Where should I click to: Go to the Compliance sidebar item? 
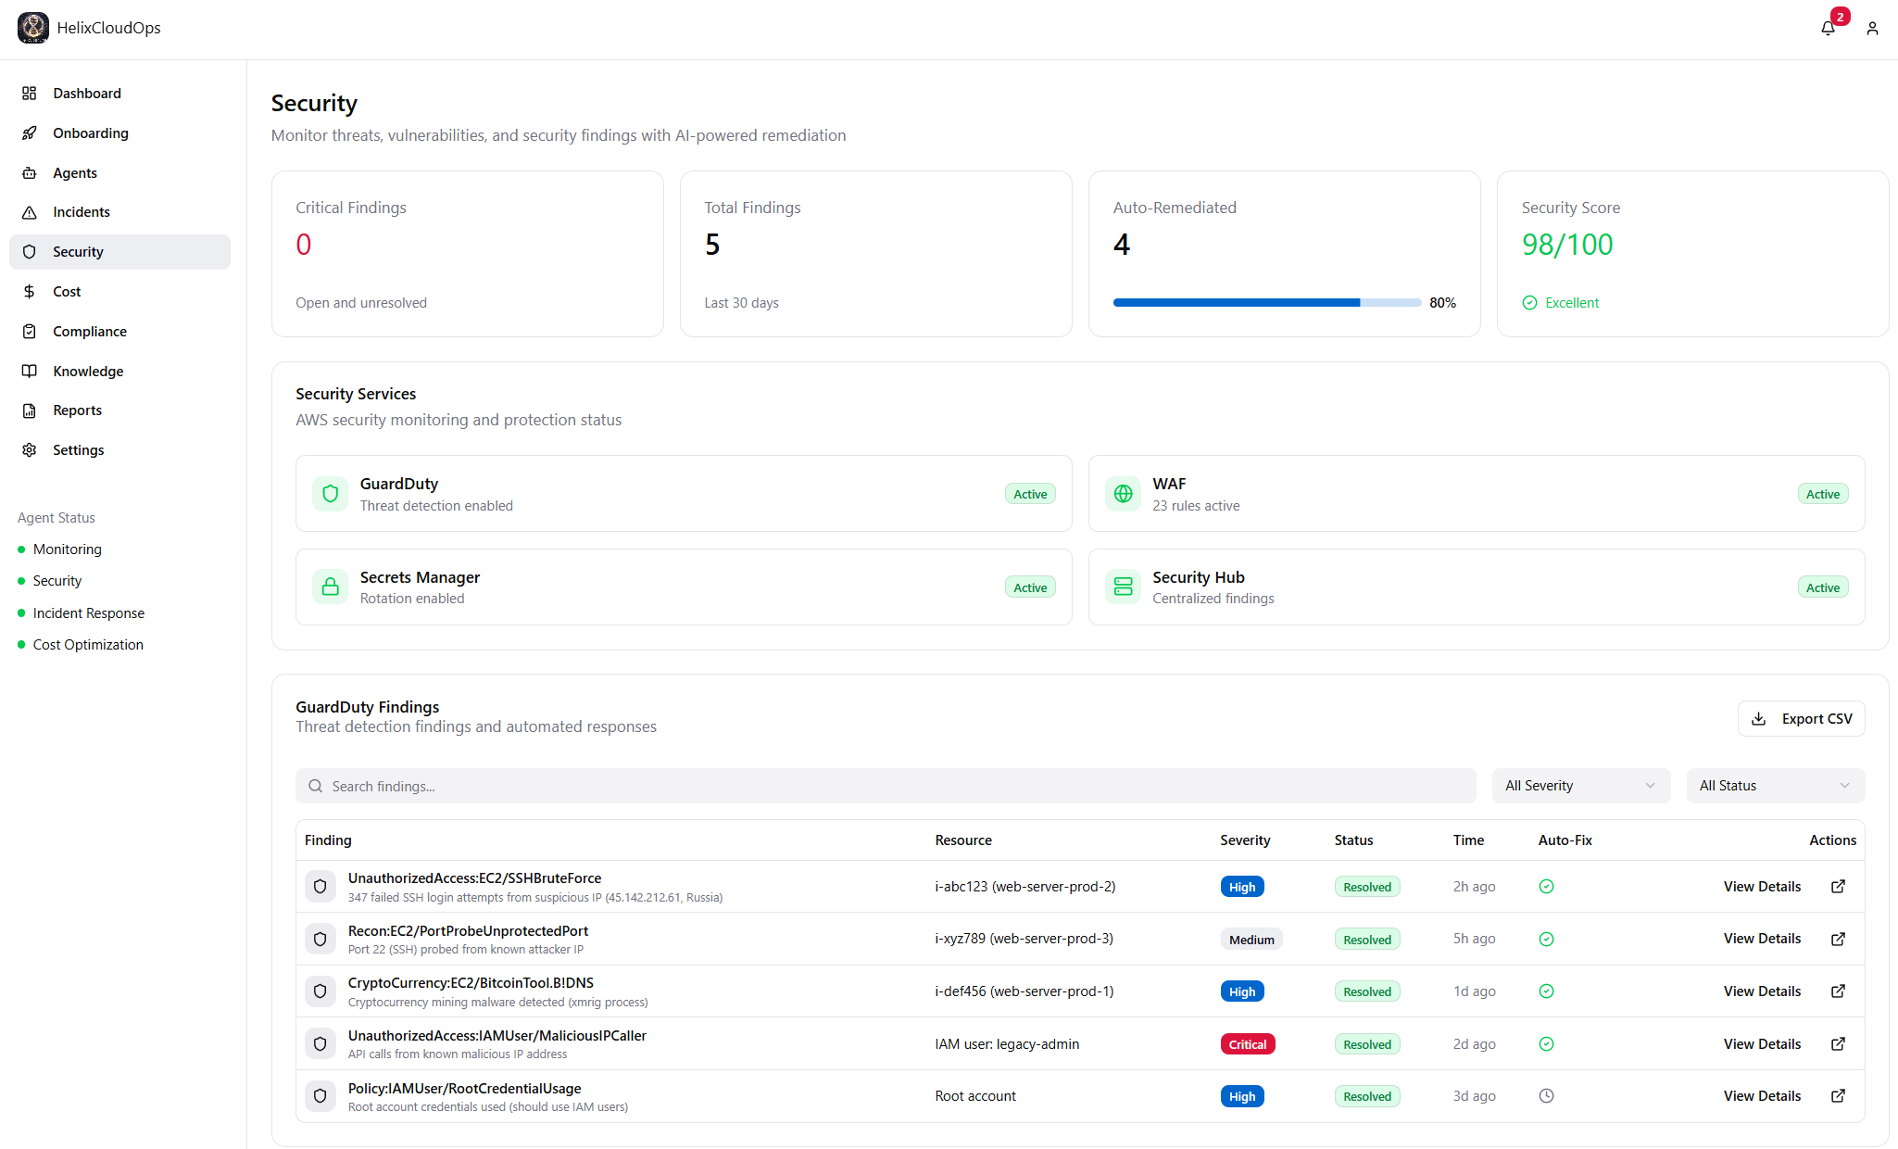click(90, 332)
